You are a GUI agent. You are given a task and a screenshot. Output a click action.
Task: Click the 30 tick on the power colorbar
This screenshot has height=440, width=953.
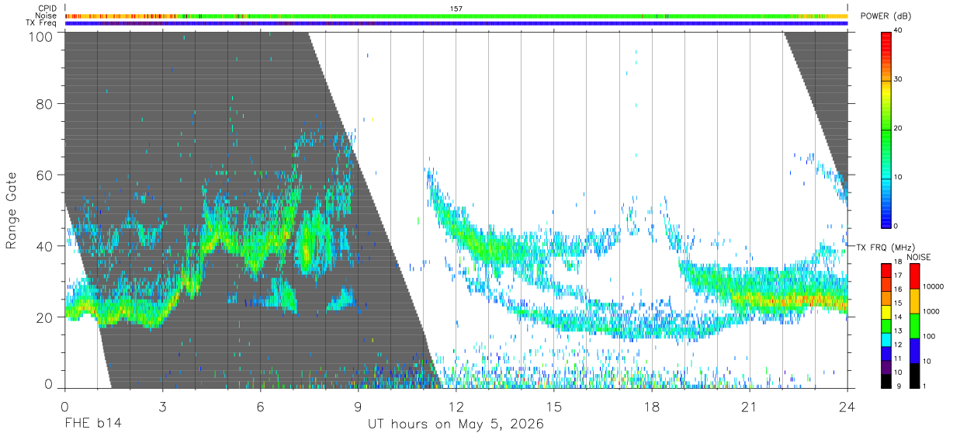coord(897,79)
